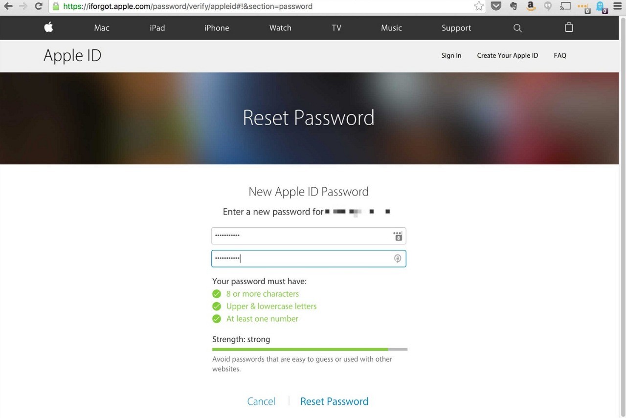Click the Amazon extension icon
Image resolution: width=626 pixels, height=418 pixels.
(531, 6)
